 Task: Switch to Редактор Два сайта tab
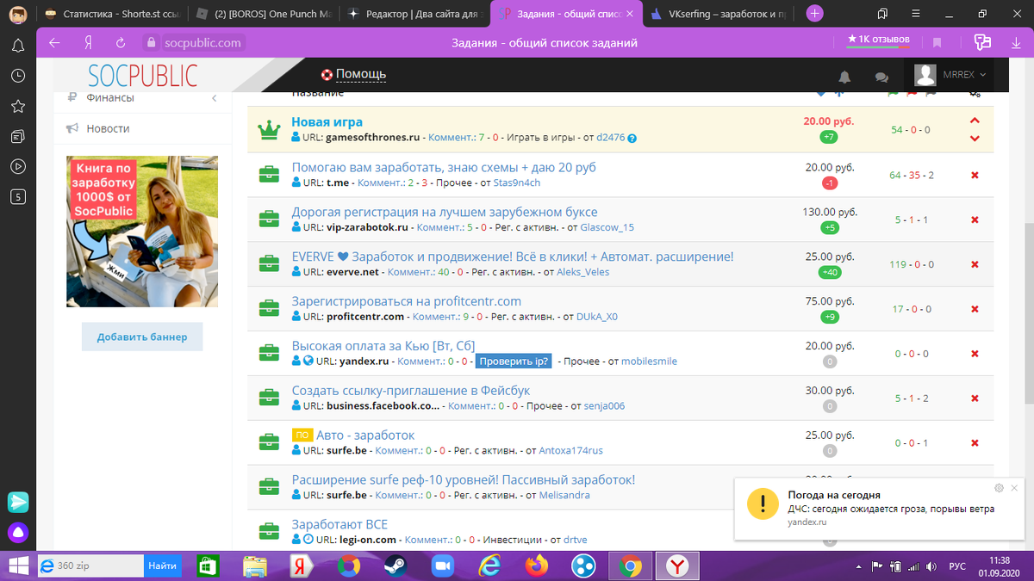point(416,13)
